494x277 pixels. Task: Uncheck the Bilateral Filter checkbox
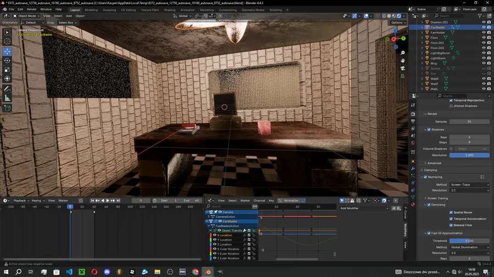point(451,225)
